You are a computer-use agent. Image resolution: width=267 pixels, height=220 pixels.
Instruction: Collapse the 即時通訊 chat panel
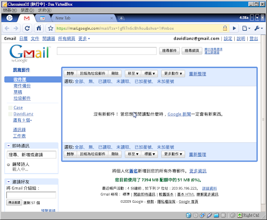point(8,145)
